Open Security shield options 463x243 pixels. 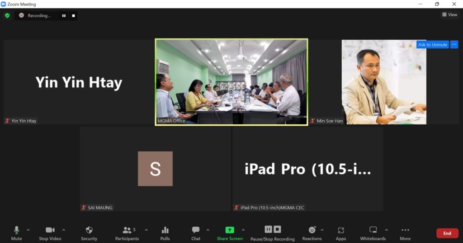89,233
